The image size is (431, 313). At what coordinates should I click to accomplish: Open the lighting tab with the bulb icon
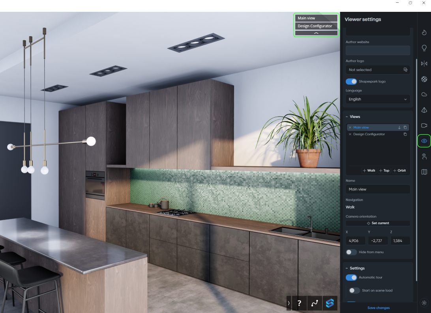coord(424,48)
